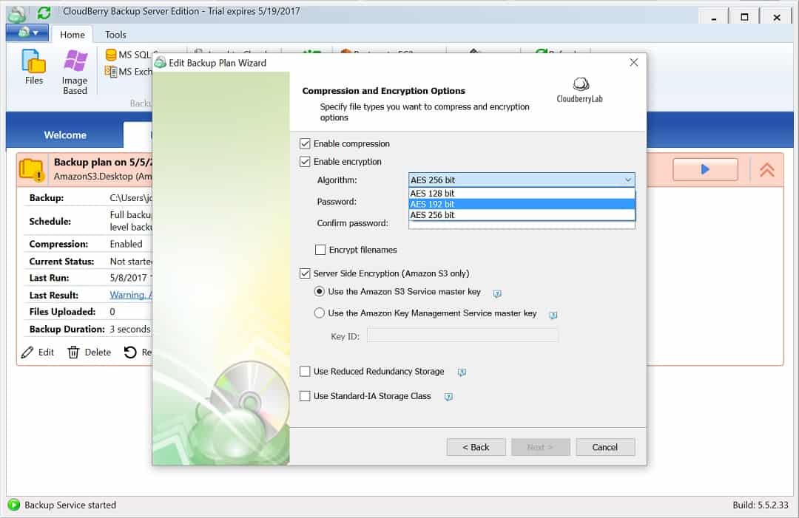Click the MS SQL Server ribbon icon
The image size is (799, 518).
pyautogui.click(x=111, y=55)
